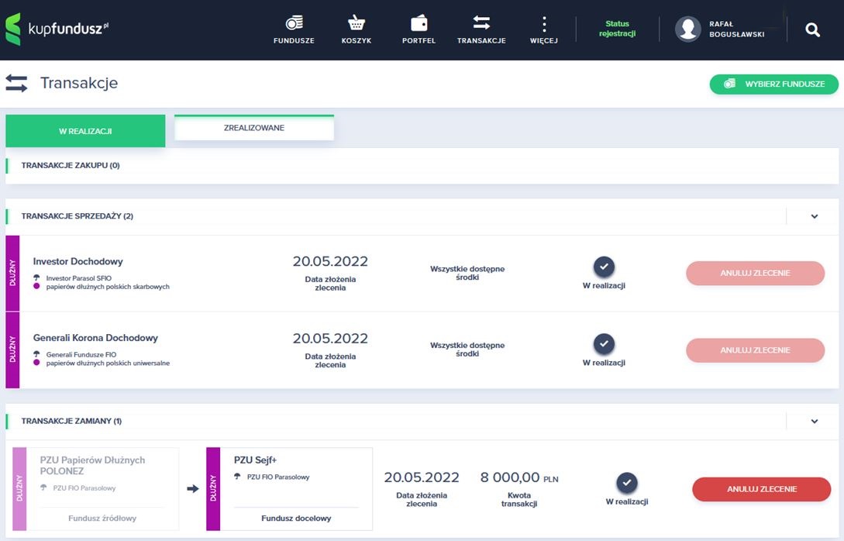Click the arrow between source and target fund
Screen dimensions: 844x541
coord(193,489)
